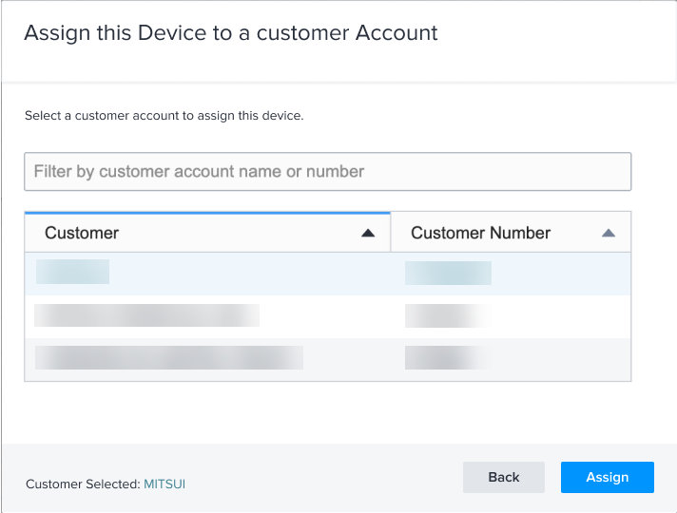
Task: Click empty space right of highlighted row's number
Action: click(561, 273)
